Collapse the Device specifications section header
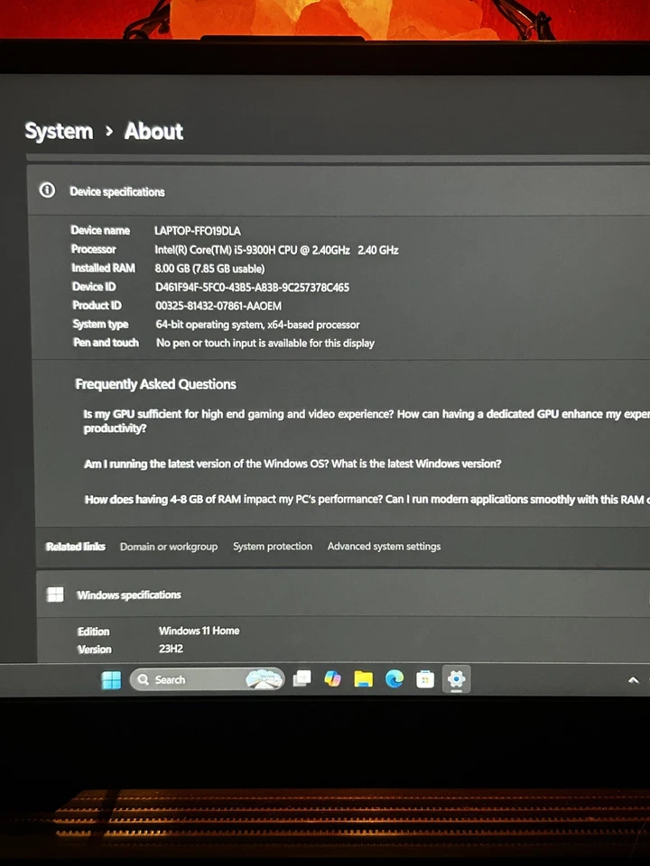Screen dimensions: 650x866 [339, 191]
